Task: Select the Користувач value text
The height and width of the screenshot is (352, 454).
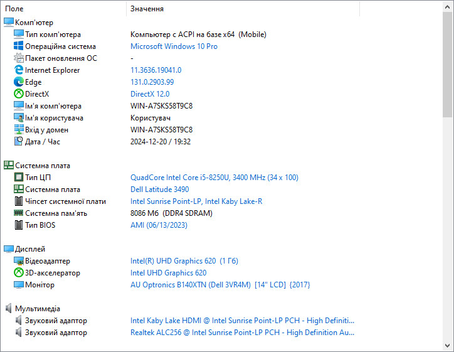Action: (x=150, y=118)
